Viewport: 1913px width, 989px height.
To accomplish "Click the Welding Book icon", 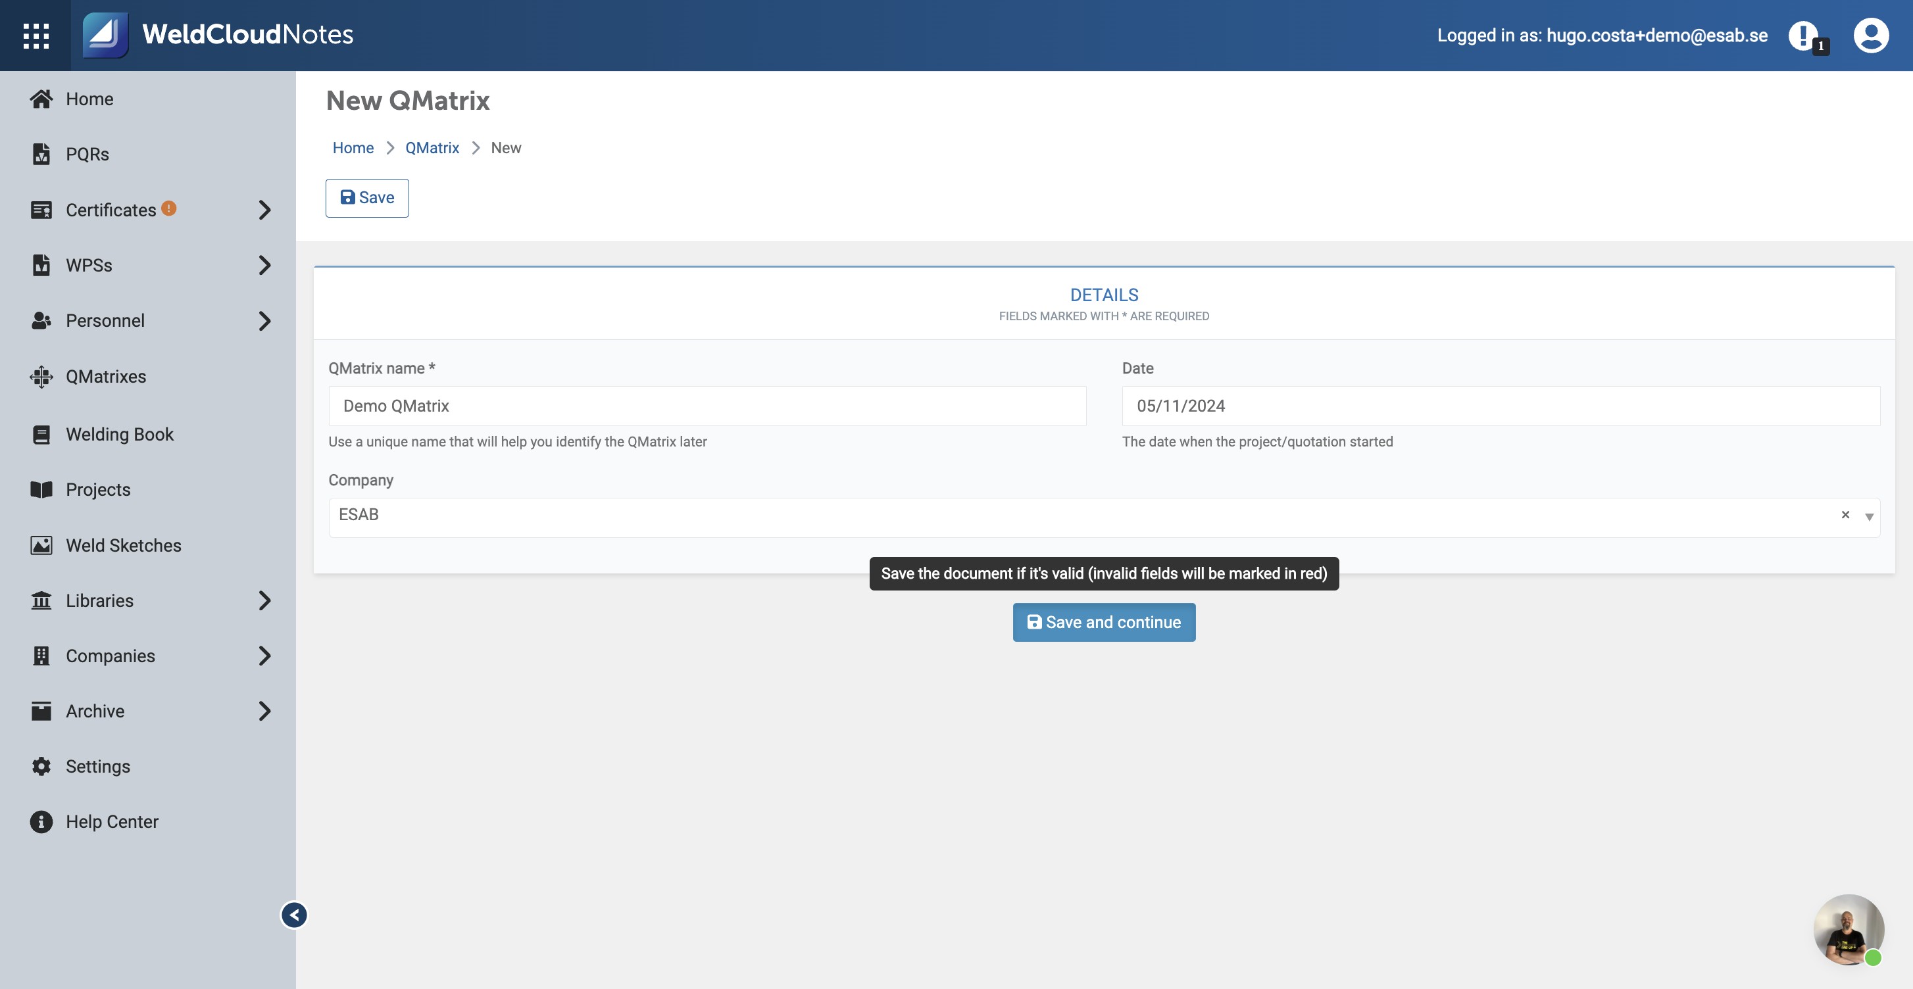I will (x=41, y=435).
